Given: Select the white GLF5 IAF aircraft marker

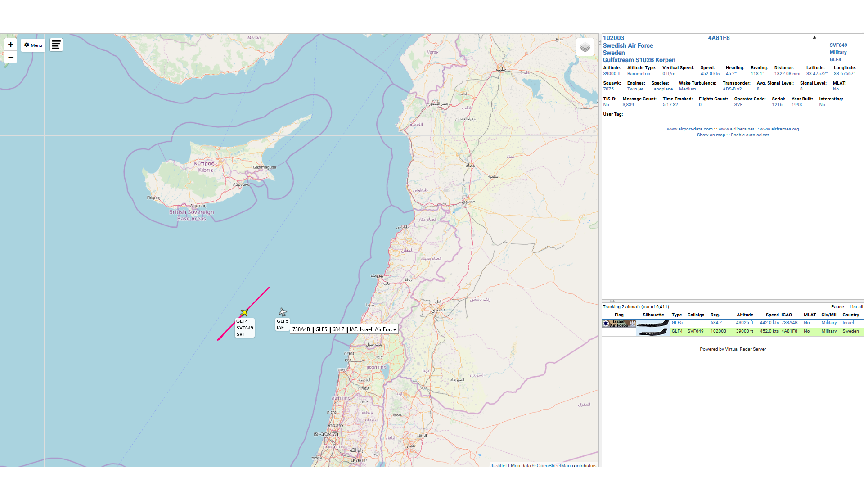Looking at the screenshot, I should (283, 312).
